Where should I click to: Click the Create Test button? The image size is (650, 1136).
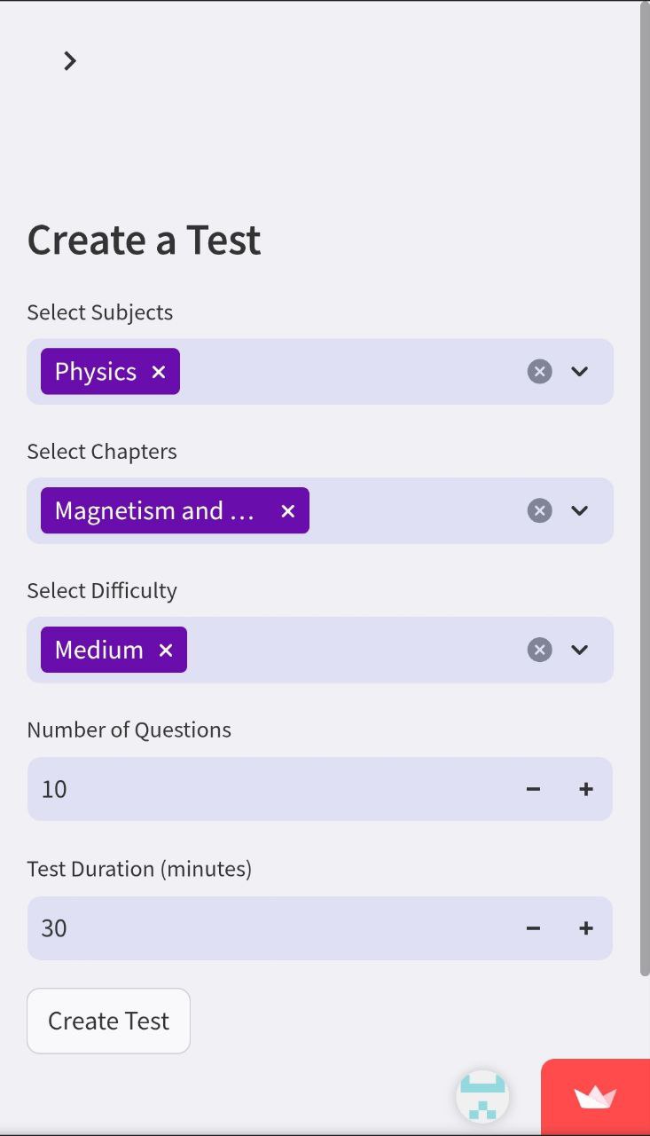click(108, 1021)
